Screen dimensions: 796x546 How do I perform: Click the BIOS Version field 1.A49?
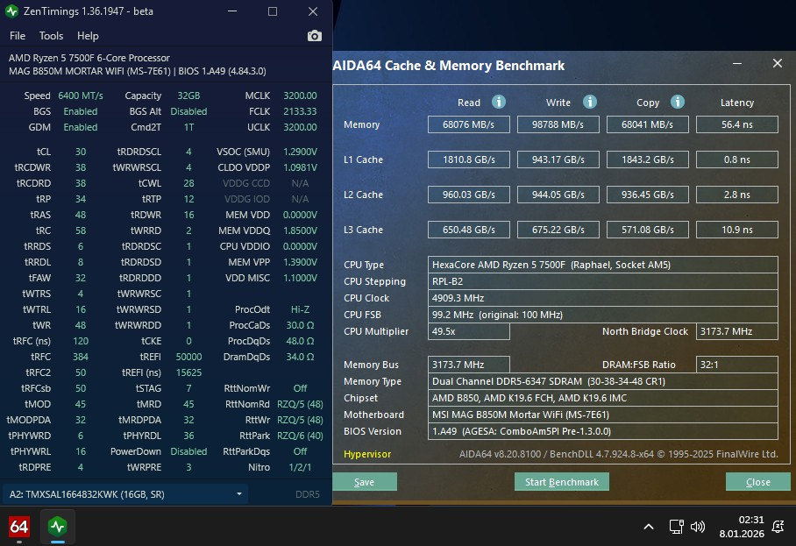coord(602,431)
